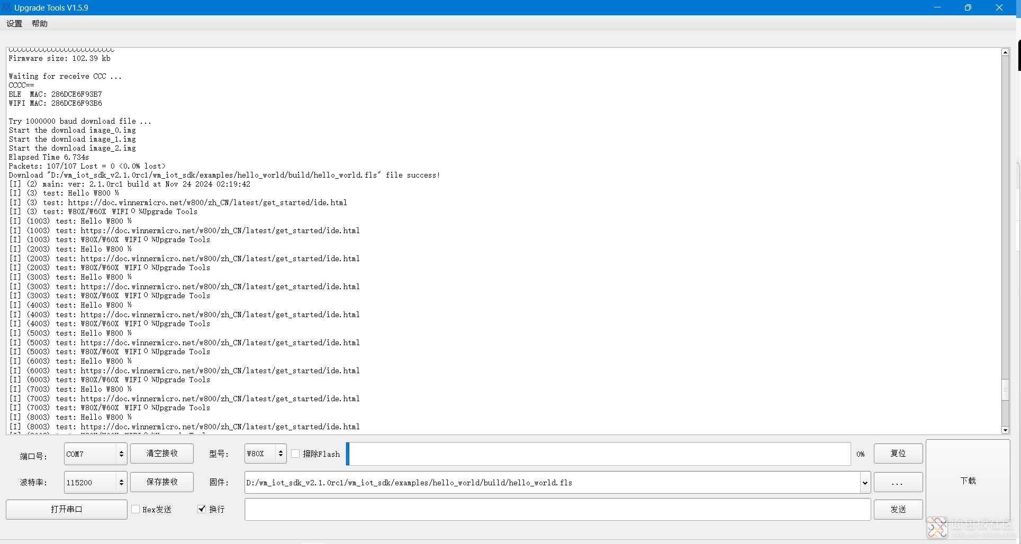The image size is (1021, 544).
Task: Toggle the Hex发送 checkbox
Action: coord(135,509)
